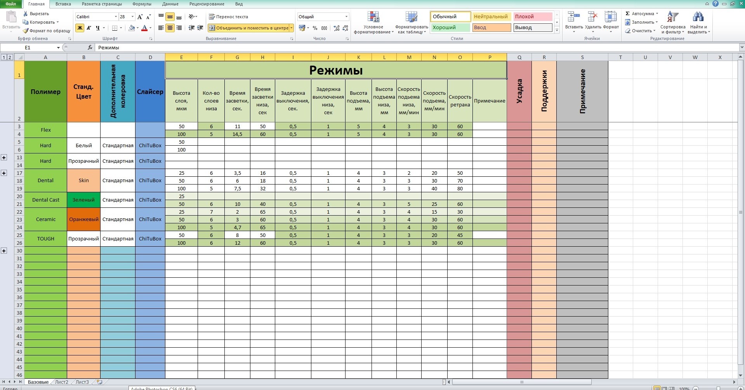This screenshot has width=745, height=390.
Task: Apply percent style with the % icon
Action: coord(315,28)
